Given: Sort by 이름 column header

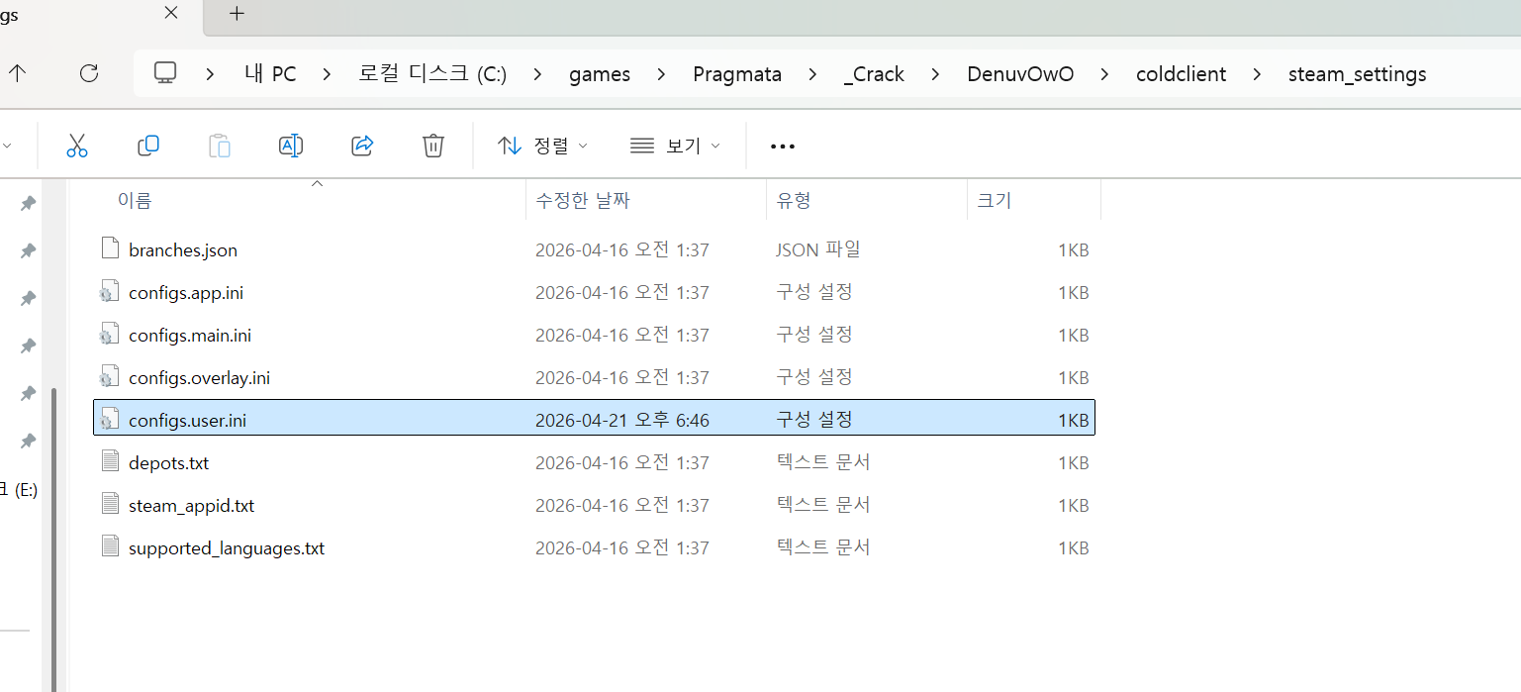Looking at the screenshot, I should pyautogui.click(x=136, y=201).
